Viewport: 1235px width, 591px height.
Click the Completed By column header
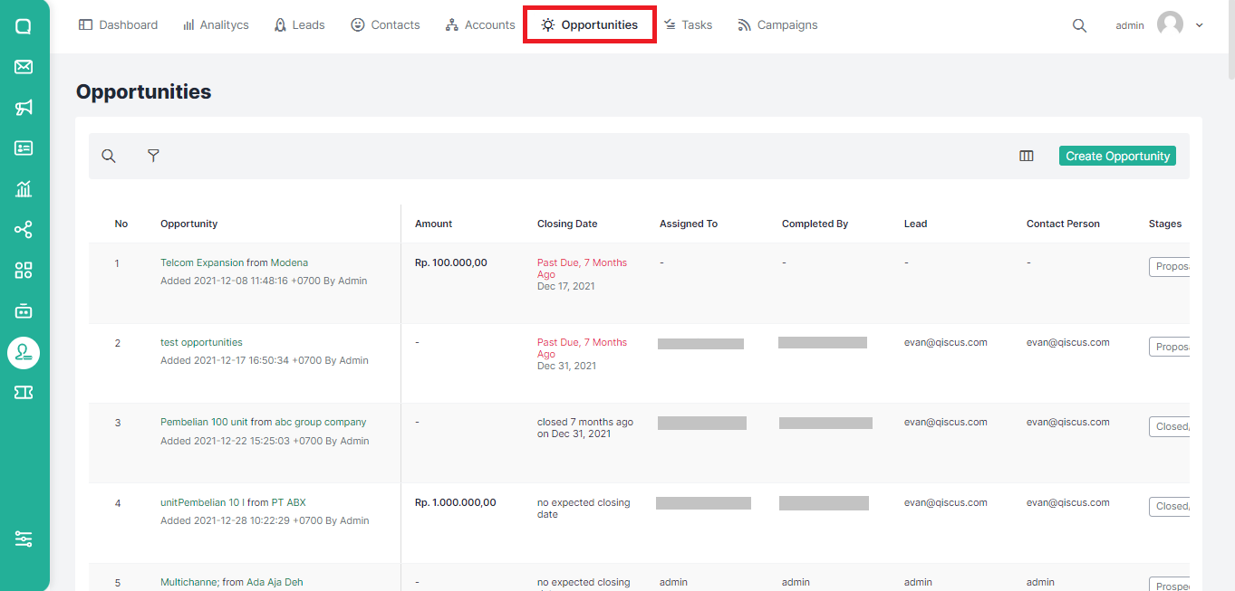coord(815,224)
